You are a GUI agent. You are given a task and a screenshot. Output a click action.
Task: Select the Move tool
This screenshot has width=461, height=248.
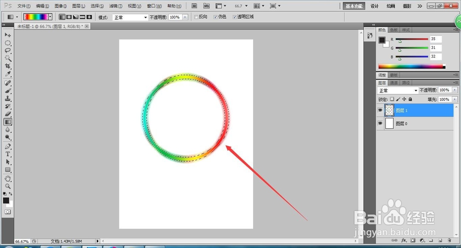[x=8, y=35]
